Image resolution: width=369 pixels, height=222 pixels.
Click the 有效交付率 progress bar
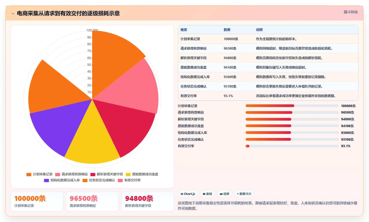[292, 146]
